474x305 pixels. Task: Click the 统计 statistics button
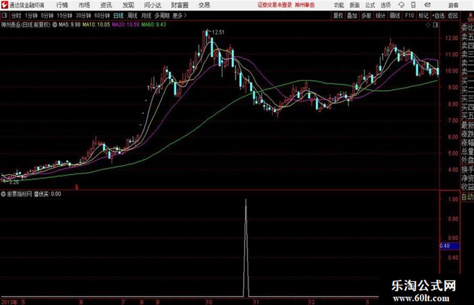(x=380, y=16)
